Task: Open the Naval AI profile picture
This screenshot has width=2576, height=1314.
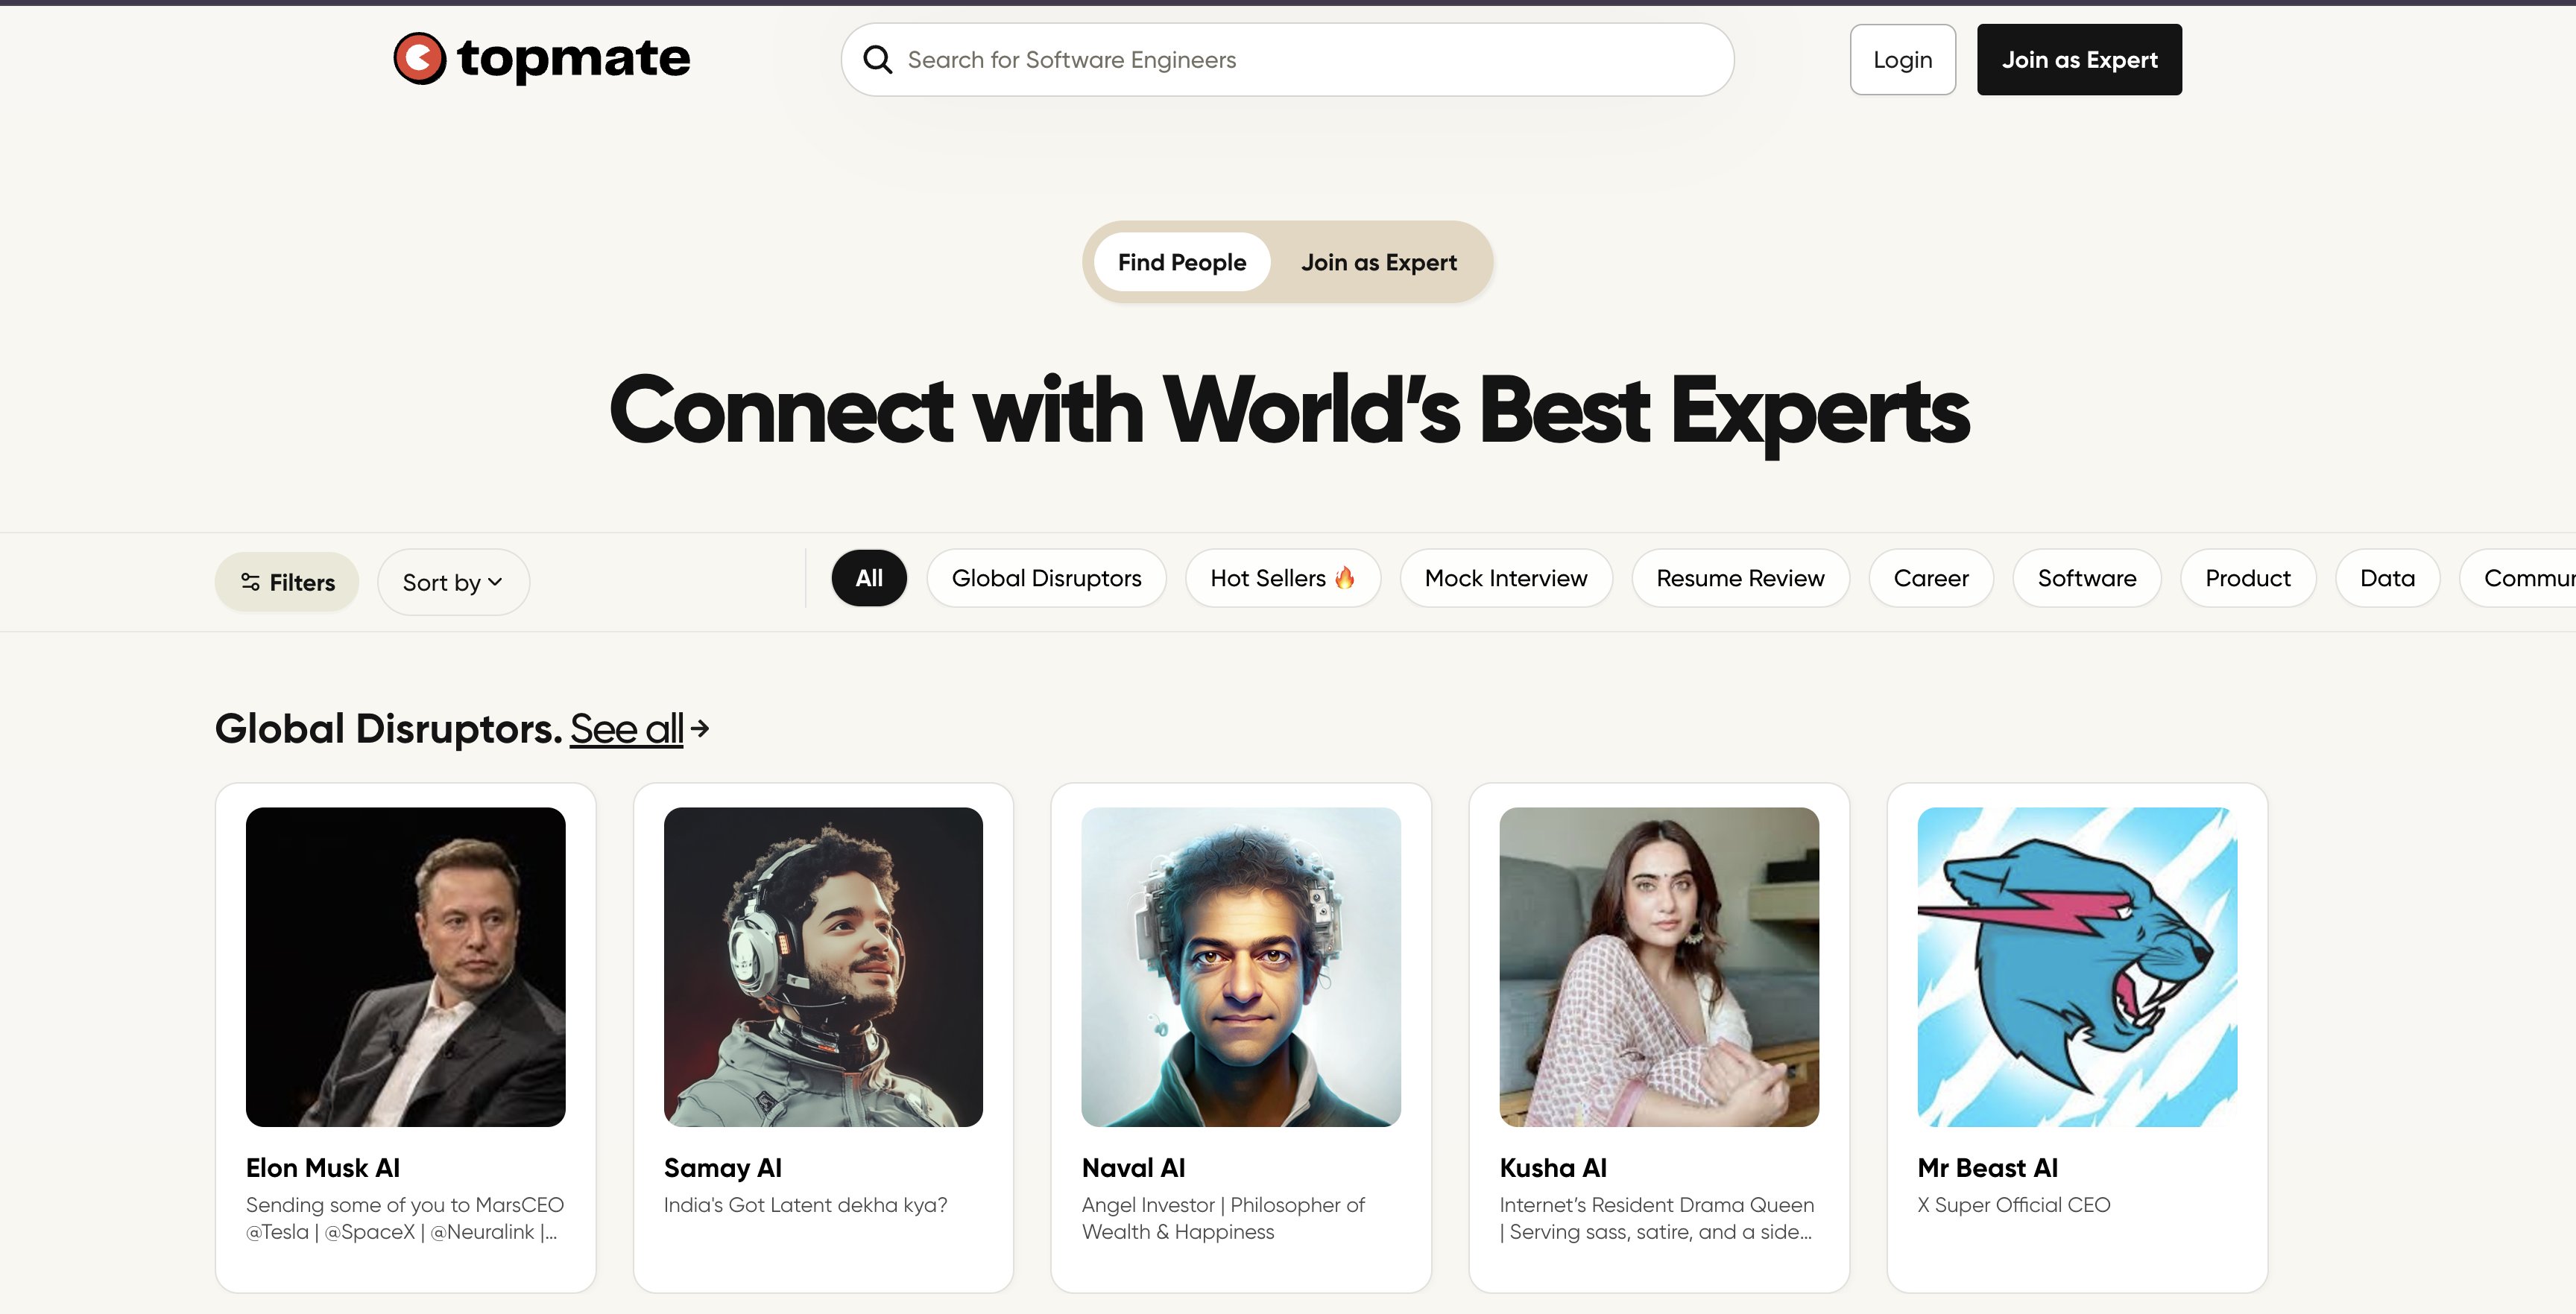Action: pyautogui.click(x=1240, y=966)
